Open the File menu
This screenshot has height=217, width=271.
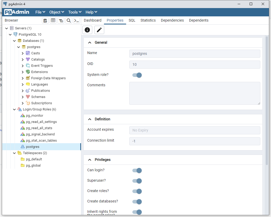[x=40, y=12]
